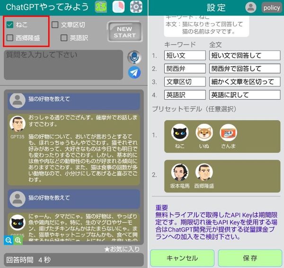Edit keyword field 英語訳 in settings
The width and height of the screenshot is (284, 268).
[x=185, y=95]
